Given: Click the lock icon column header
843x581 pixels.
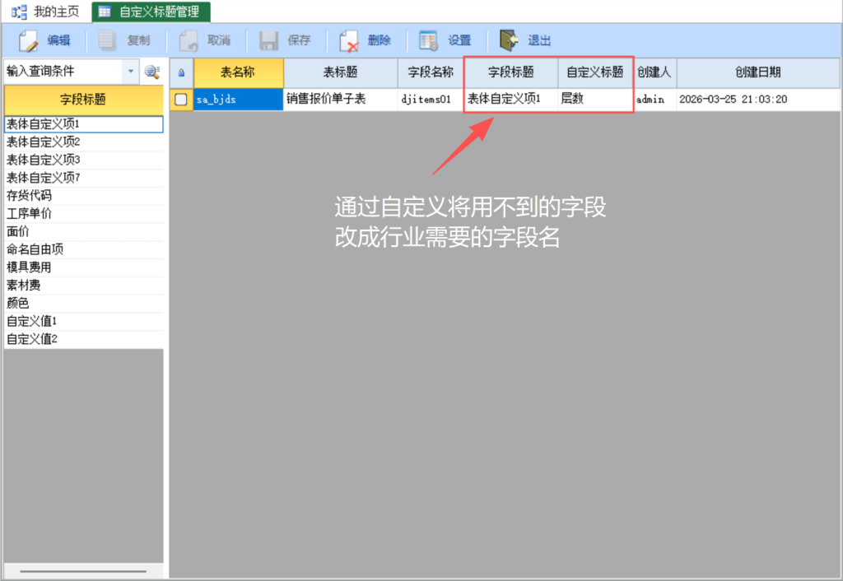Looking at the screenshot, I should coord(181,72).
